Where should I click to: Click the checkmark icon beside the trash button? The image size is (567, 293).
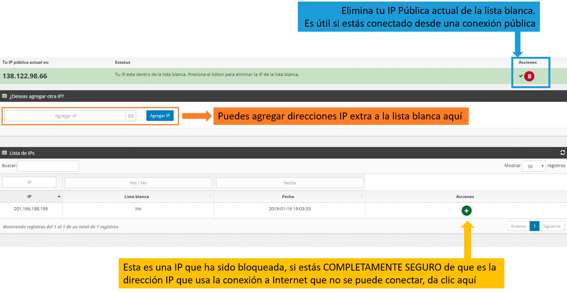tap(521, 76)
